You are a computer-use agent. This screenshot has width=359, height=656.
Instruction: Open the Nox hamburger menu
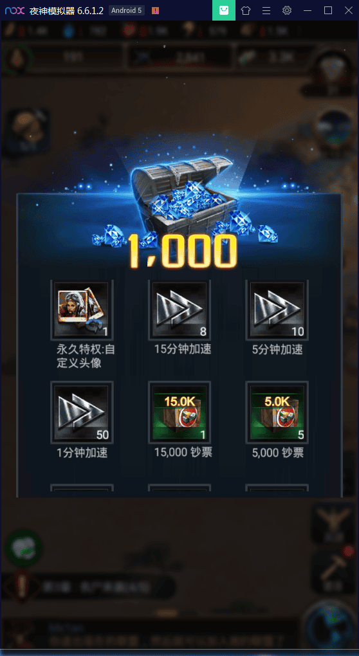[x=266, y=10]
